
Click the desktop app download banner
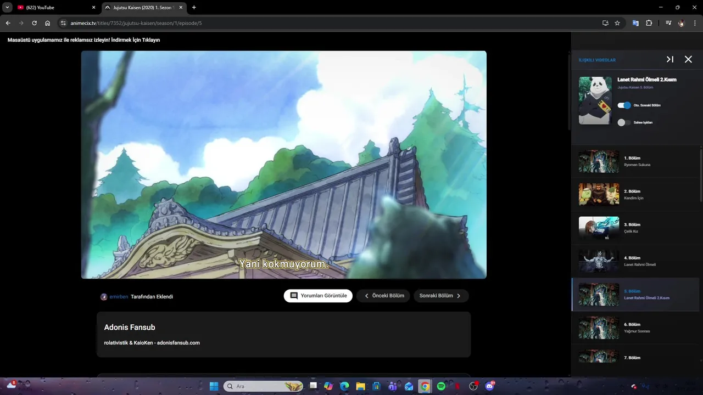point(83,40)
